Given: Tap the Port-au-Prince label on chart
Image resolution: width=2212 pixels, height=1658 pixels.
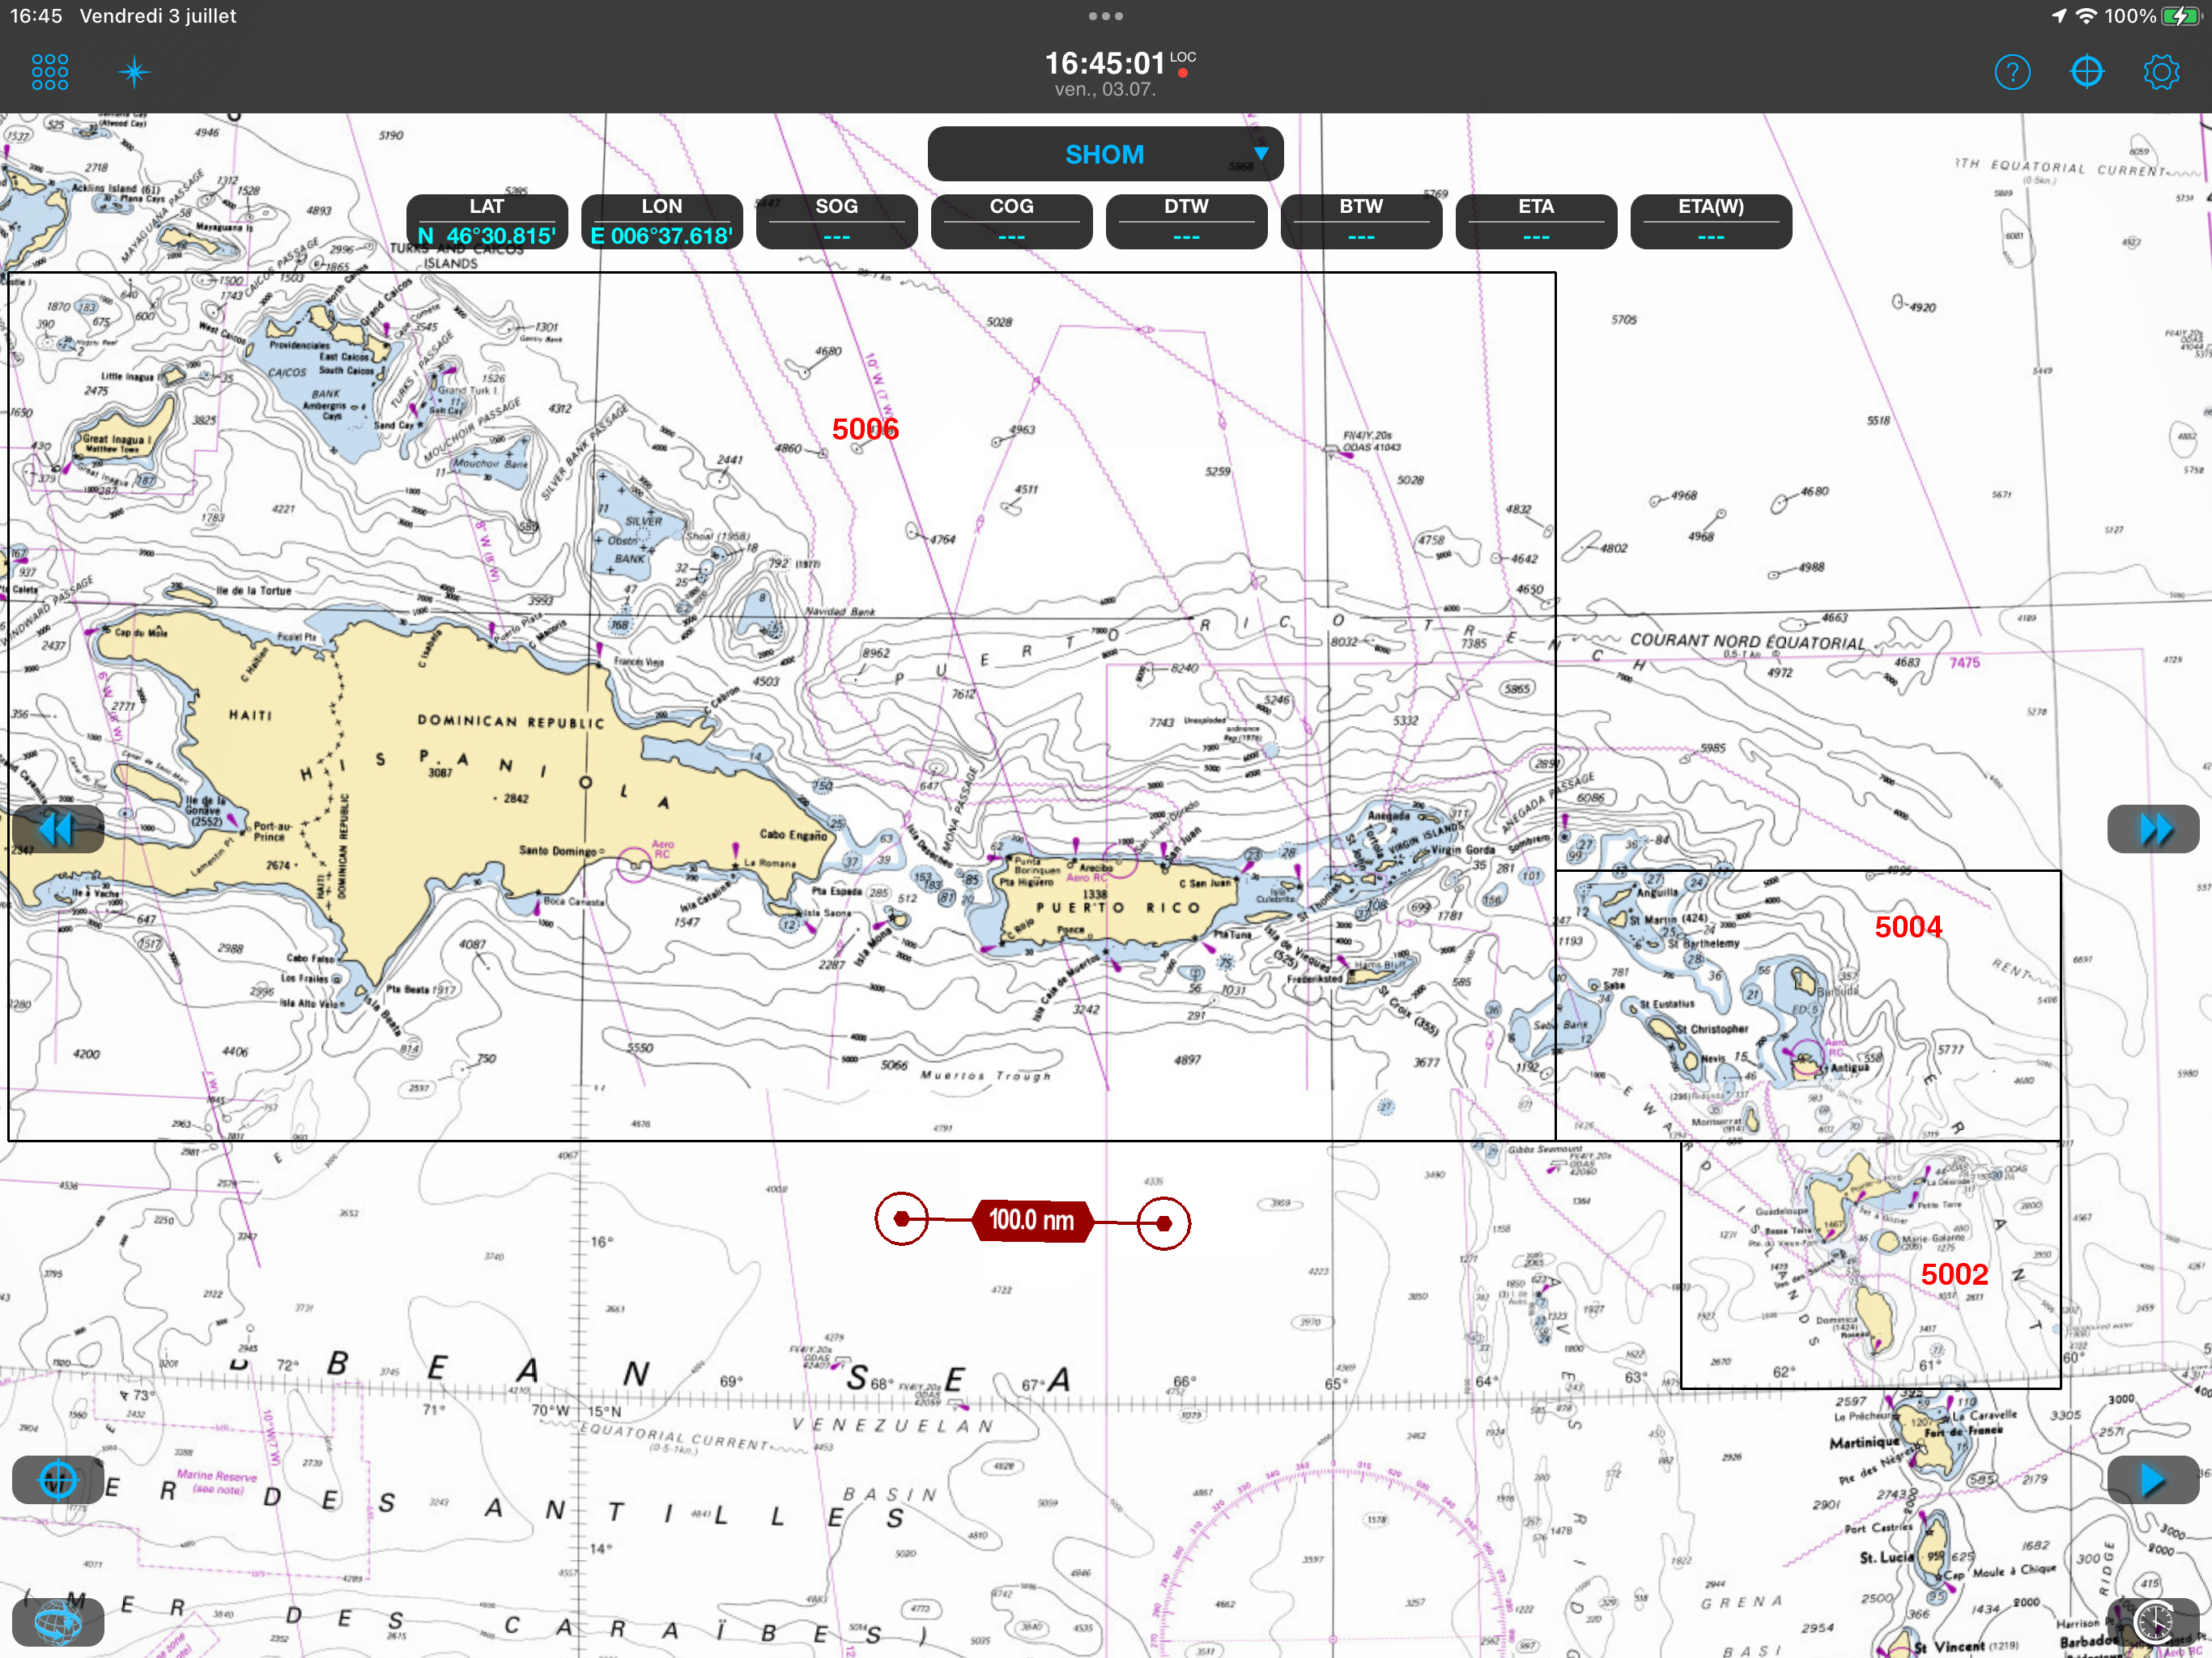Looking at the screenshot, I should 272,831.
